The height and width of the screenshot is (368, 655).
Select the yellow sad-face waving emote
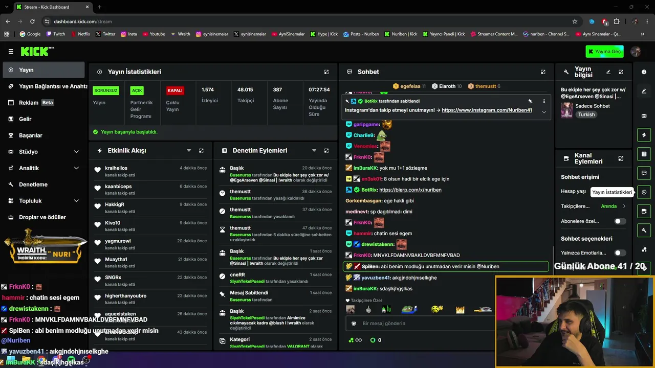[436, 309]
